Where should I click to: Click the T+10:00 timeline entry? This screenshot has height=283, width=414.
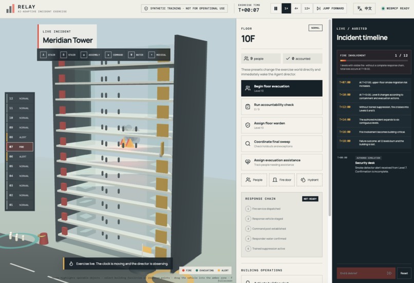point(373,97)
